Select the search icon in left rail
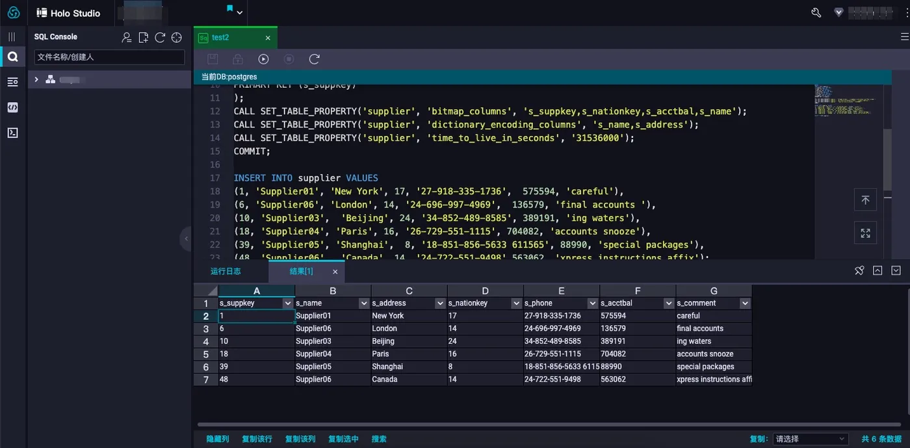Image resolution: width=910 pixels, height=448 pixels. 12,57
